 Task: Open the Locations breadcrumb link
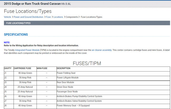[58, 17]
